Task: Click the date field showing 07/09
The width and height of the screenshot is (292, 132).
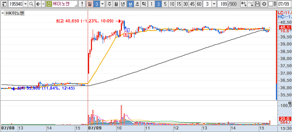Action: 284,4
